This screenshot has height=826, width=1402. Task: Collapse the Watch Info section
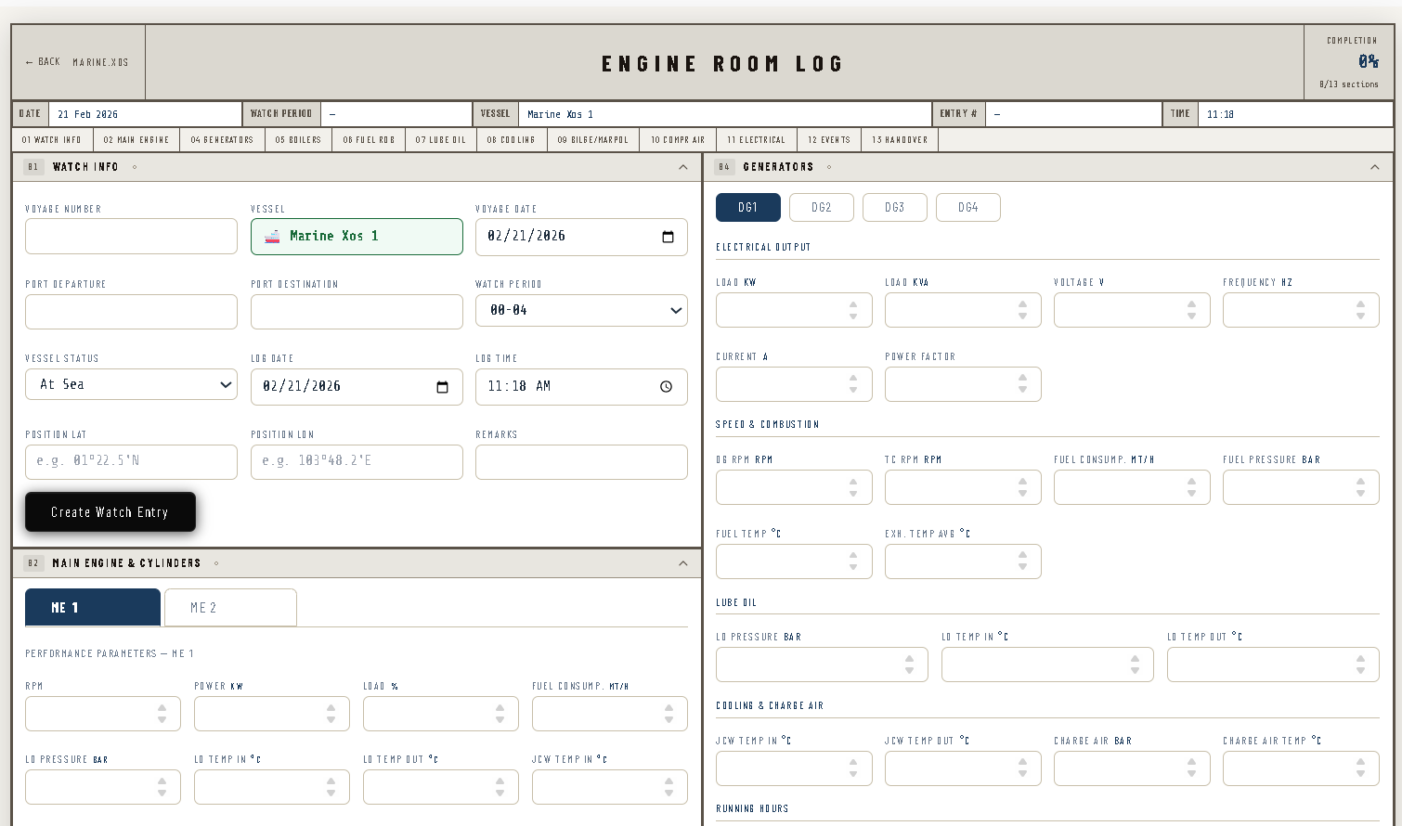[682, 167]
